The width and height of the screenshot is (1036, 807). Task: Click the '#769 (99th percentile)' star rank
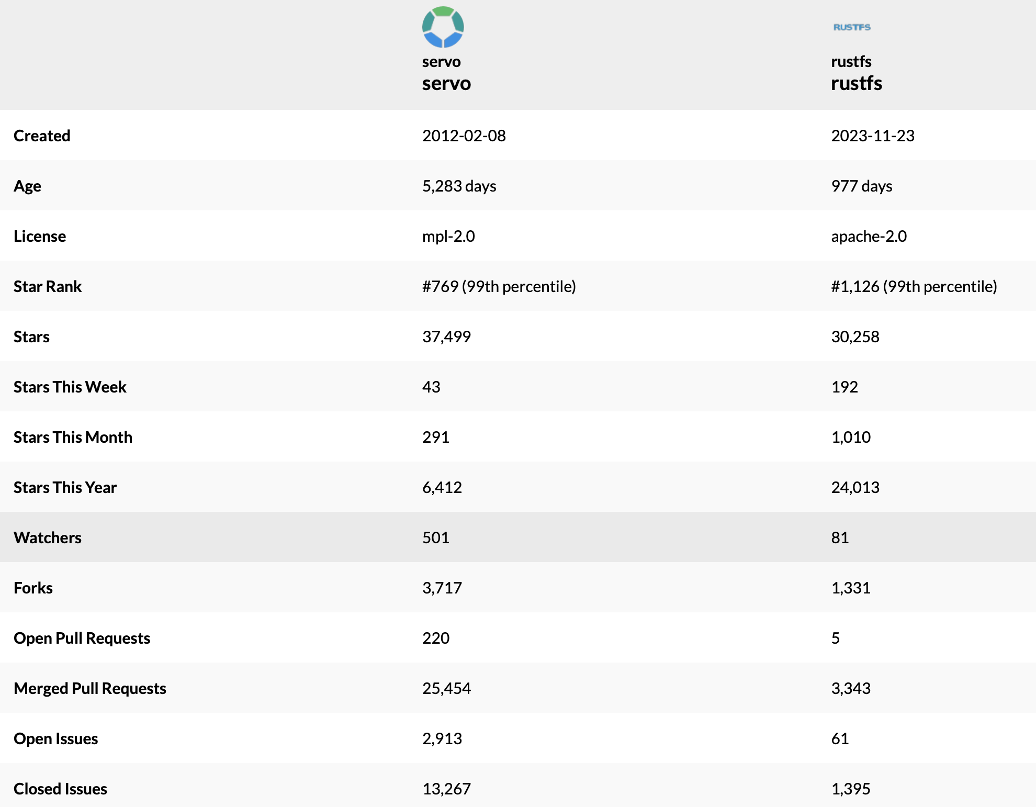tap(499, 287)
